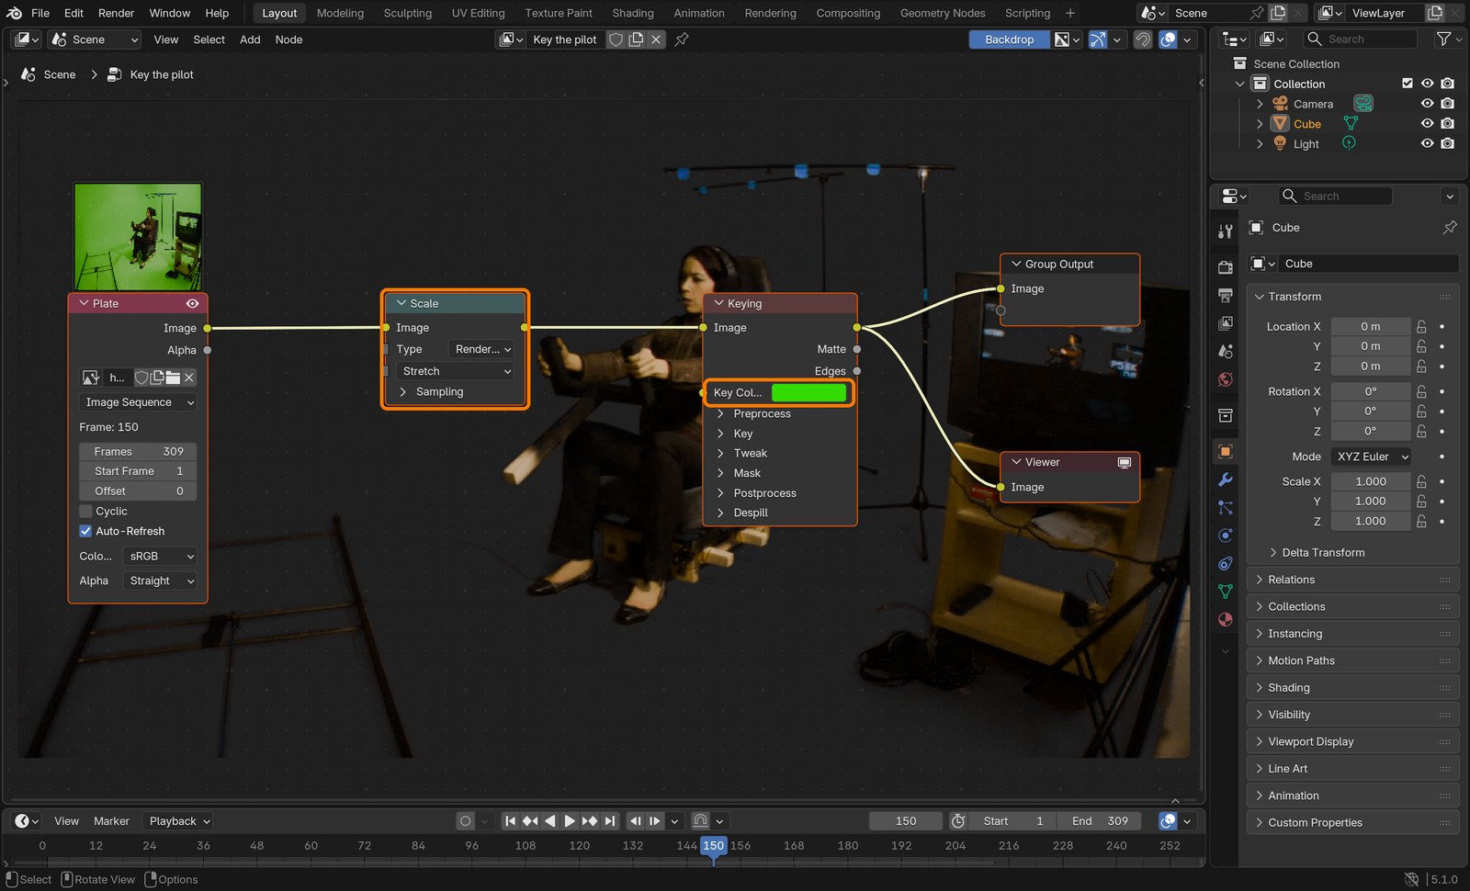Open the Tool properties tab
Viewport: 1470px width, 891px height.
coord(1225,231)
